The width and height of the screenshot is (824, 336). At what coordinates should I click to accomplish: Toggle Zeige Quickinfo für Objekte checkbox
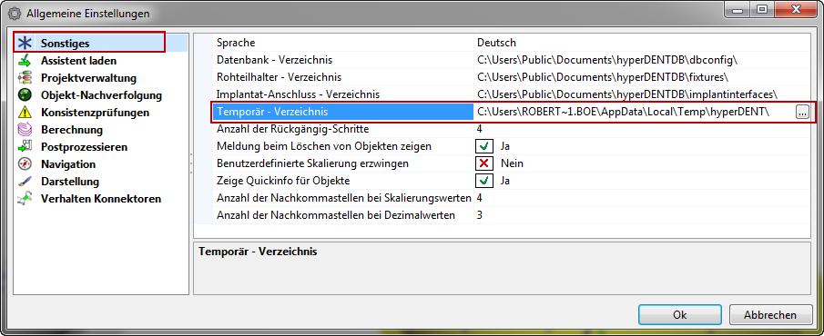point(484,181)
